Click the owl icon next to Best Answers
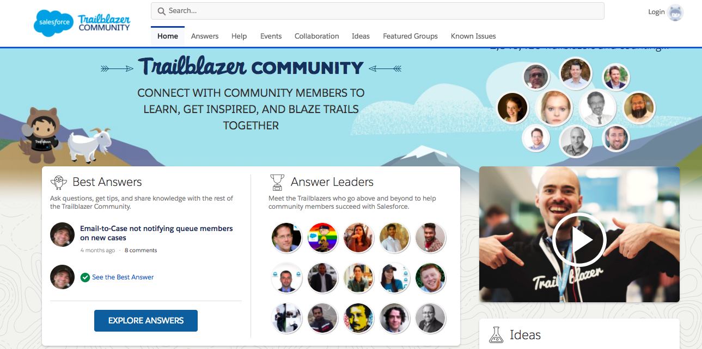702x349 pixels. (x=58, y=182)
